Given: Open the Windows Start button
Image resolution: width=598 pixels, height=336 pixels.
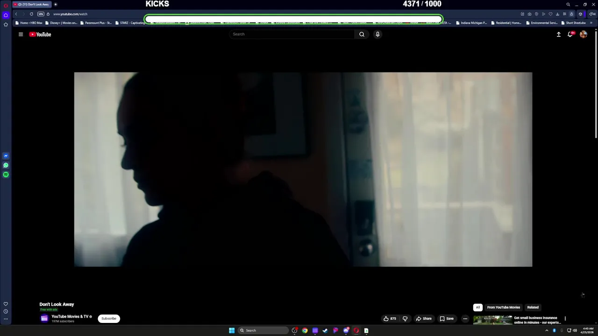Looking at the screenshot, I should tap(232, 330).
